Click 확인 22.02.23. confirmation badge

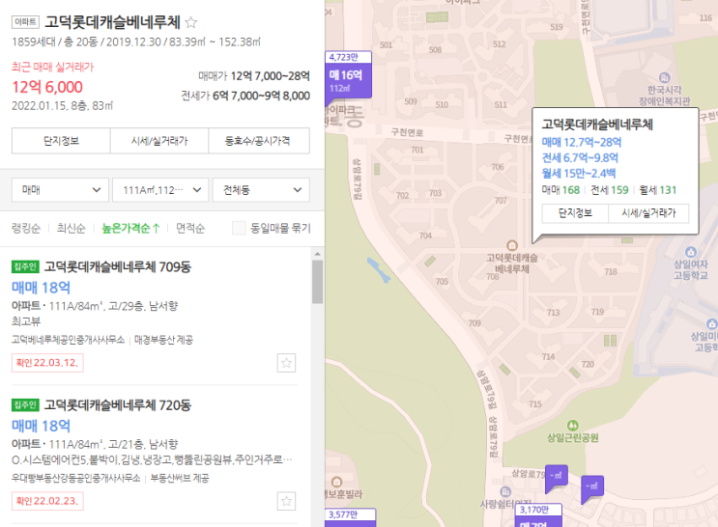[x=47, y=501]
